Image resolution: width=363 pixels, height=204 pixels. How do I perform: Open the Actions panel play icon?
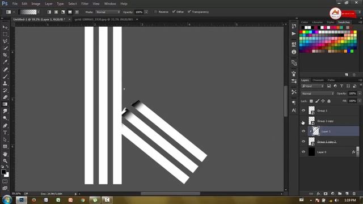point(294,34)
